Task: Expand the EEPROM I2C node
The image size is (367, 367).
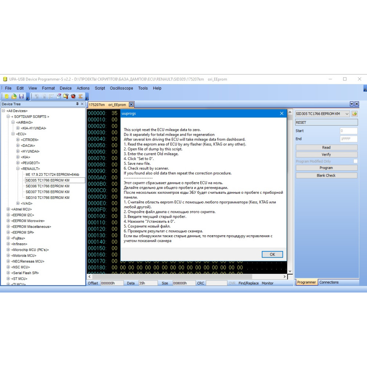Action: (8, 215)
